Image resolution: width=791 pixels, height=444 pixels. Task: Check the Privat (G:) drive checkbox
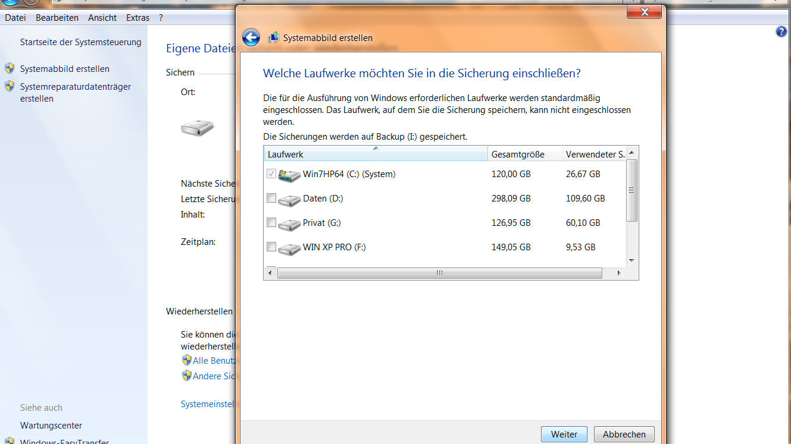(271, 222)
